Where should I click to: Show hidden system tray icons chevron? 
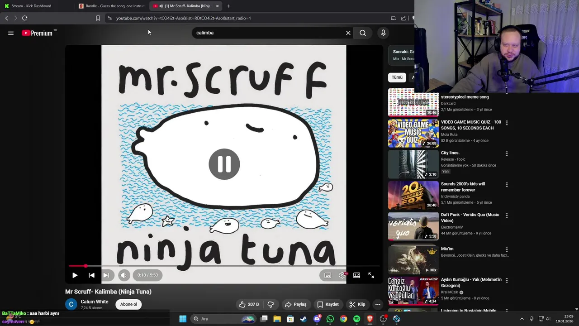click(522, 319)
